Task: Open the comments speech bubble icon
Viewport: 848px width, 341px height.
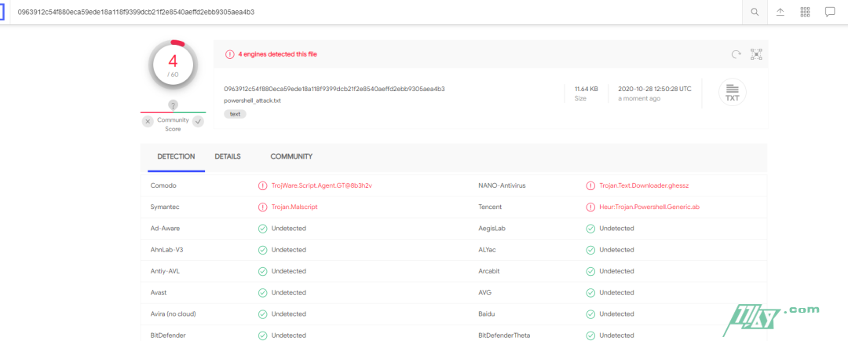Action: tap(829, 12)
